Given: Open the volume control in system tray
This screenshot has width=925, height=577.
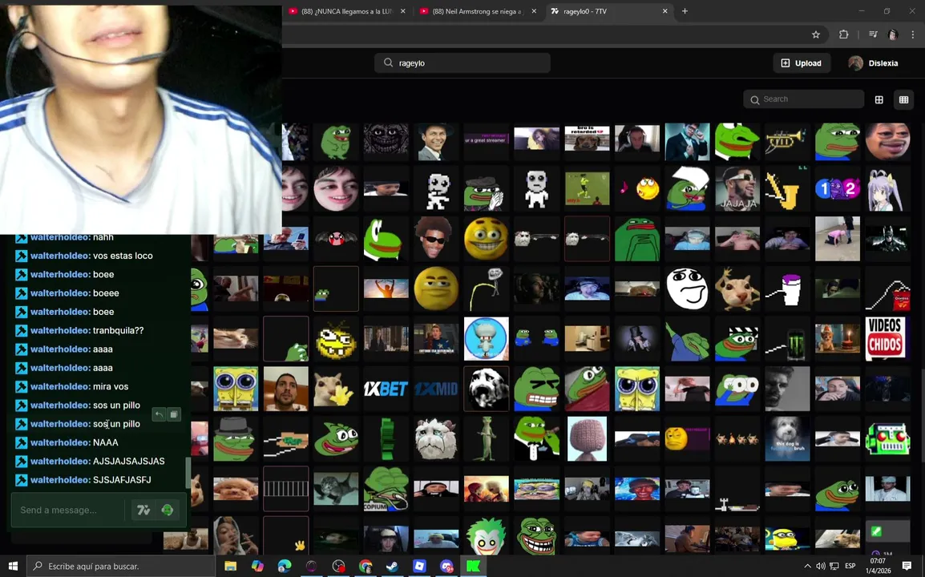Looking at the screenshot, I should click(x=821, y=566).
